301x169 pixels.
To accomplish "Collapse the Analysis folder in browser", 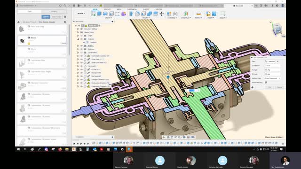I will pyautogui.click(x=78, y=39).
